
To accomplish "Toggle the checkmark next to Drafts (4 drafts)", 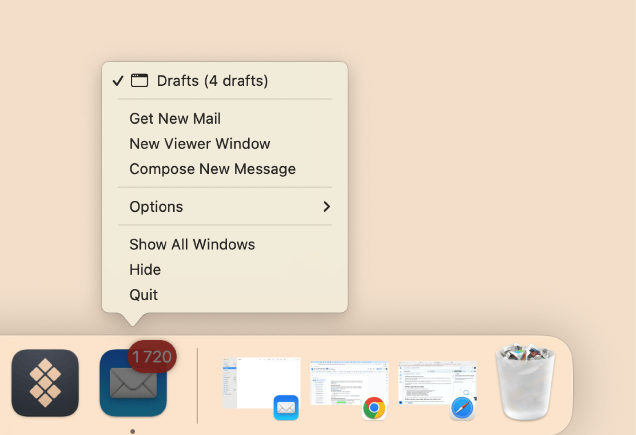I will (x=118, y=81).
